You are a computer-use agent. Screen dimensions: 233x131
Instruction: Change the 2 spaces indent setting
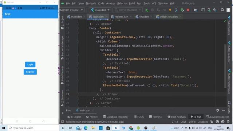tap(203, 122)
